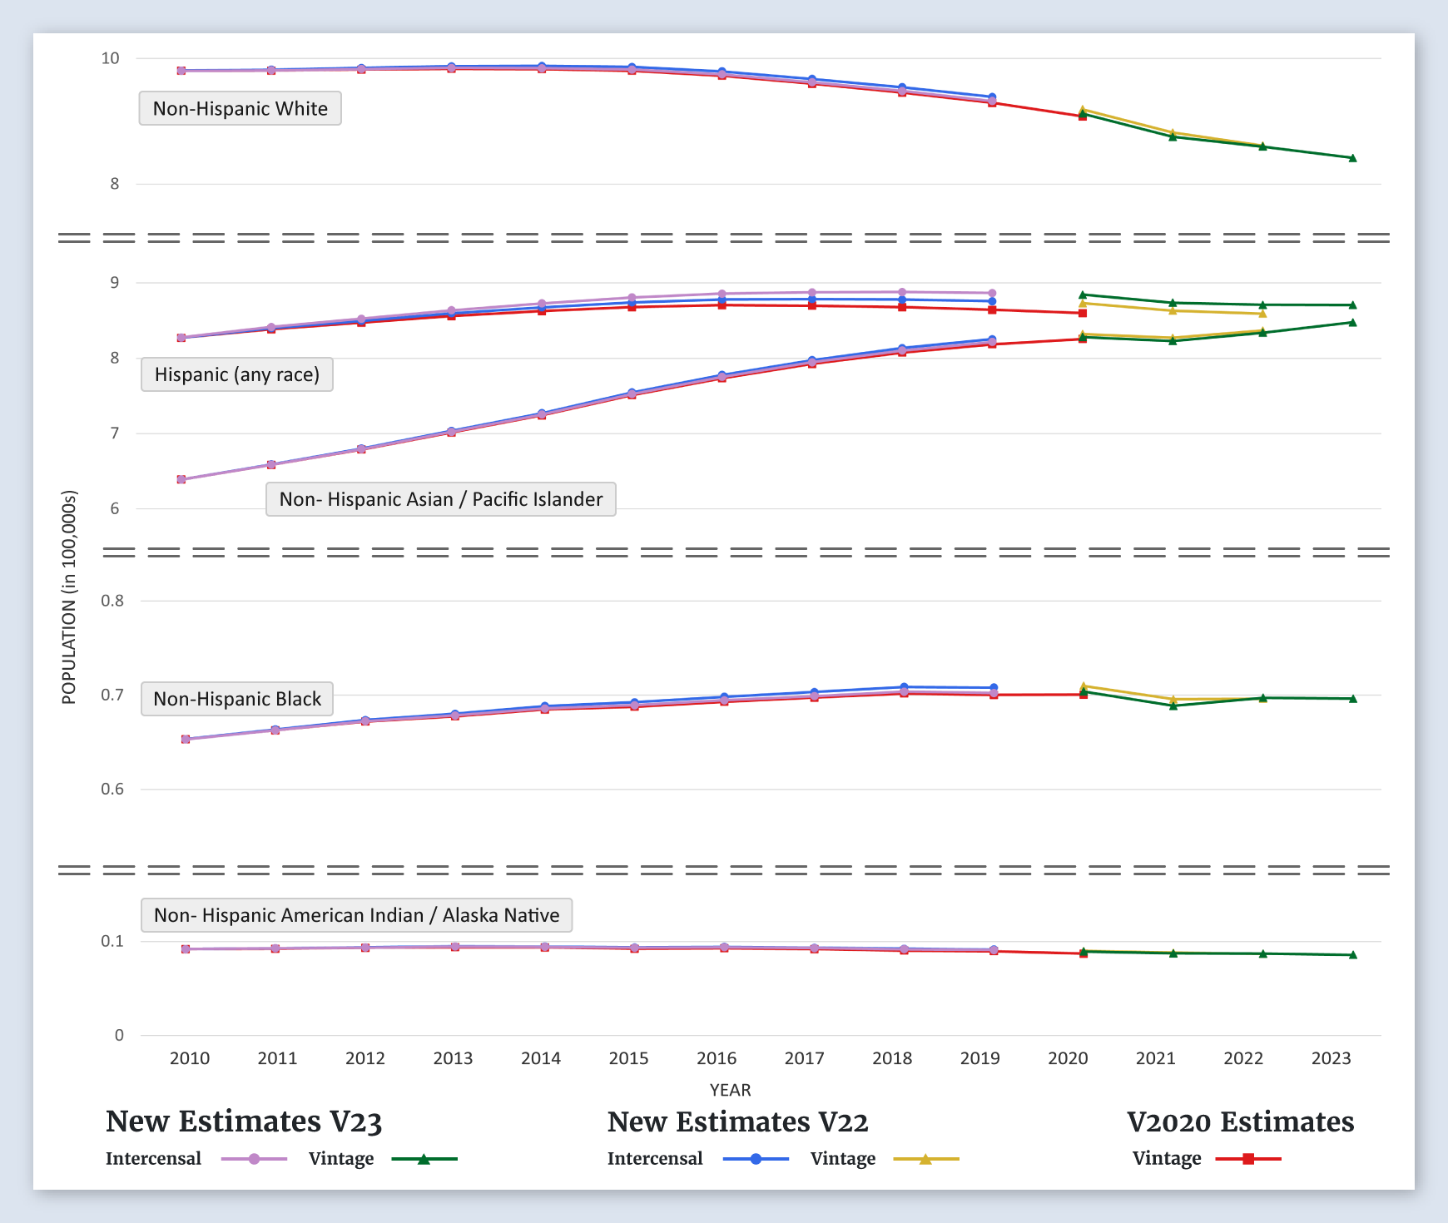Toggle the V23 Intercensal series legend text
1448x1223 pixels.
[x=153, y=1159]
